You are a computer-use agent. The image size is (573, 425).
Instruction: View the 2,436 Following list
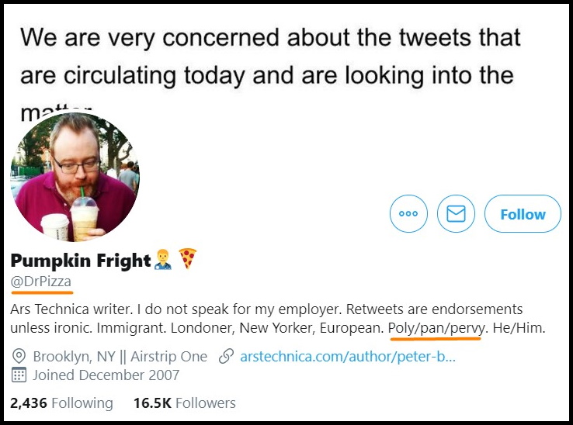pos(61,403)
